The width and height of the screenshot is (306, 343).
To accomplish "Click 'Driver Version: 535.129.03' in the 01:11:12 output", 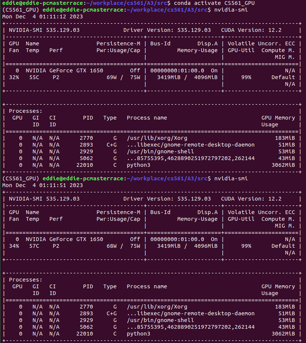I will tap(167, 30).
